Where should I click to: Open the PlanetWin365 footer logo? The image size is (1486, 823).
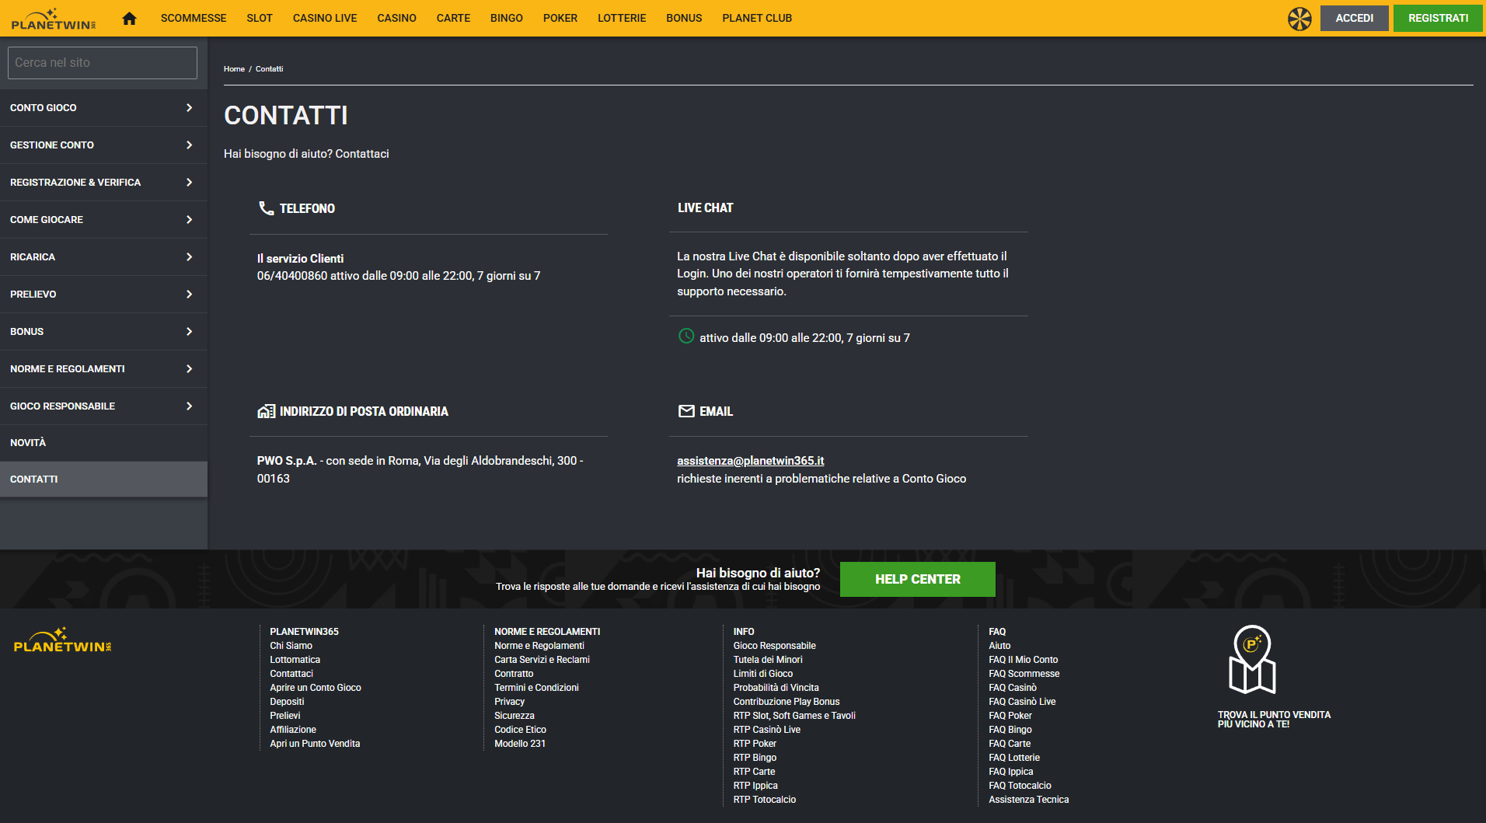pos(62,640)
